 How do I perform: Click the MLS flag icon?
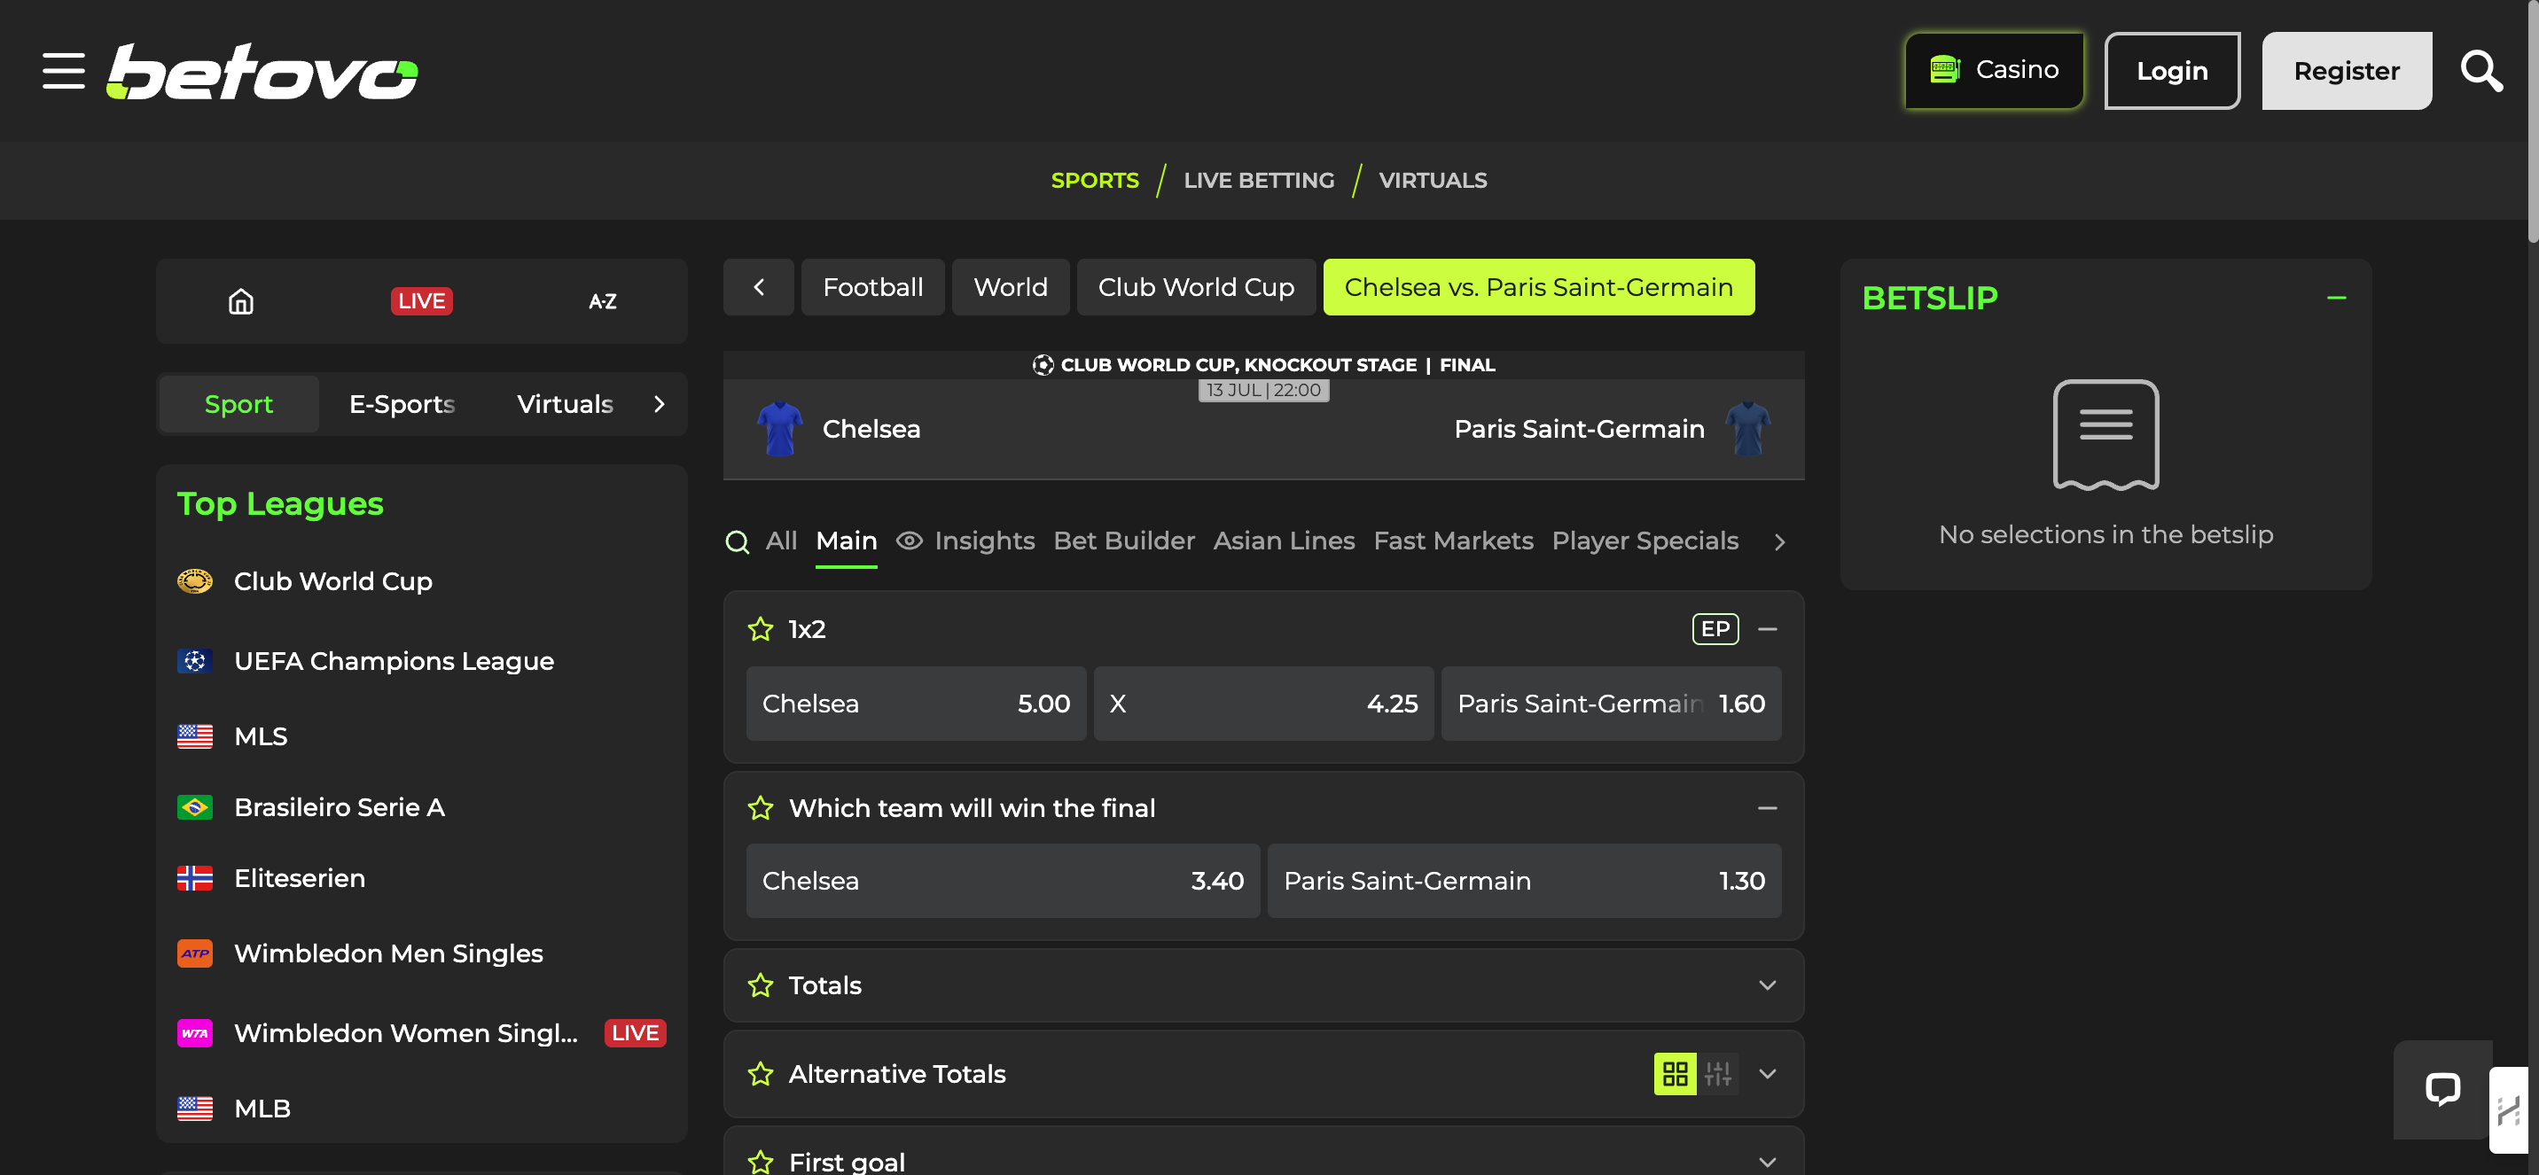[195, 736]
